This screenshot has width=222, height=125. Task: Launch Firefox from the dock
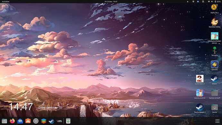12,121
